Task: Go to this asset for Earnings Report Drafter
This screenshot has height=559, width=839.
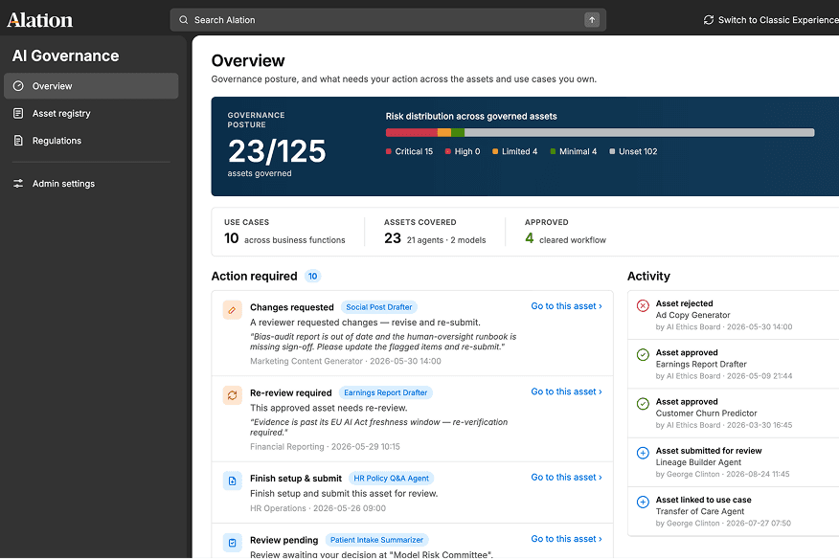Action: point(566,391)
